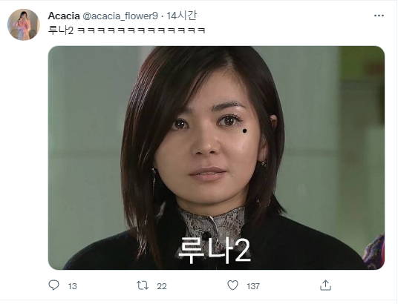398x304 pixels.
Task: Click the reply count 13
Action: [x=72, y=286]
